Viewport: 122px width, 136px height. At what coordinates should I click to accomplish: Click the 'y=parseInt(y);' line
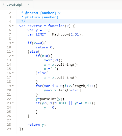pos(50,99)
